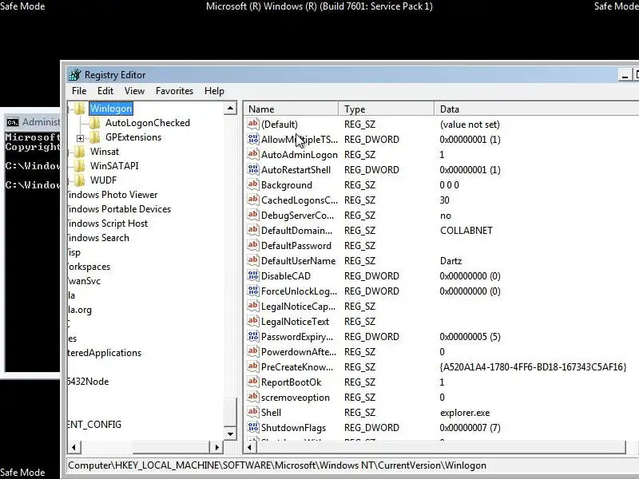Click the {A520A1A4-1780-4FF6-BD18-167343C5AF16} data cell

tap(533, 367)
